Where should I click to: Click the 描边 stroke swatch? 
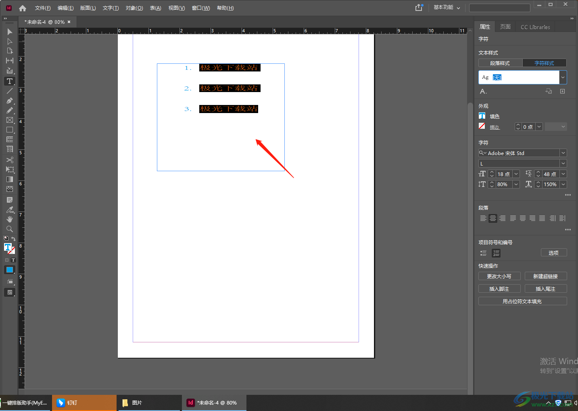tap(482, 126)
